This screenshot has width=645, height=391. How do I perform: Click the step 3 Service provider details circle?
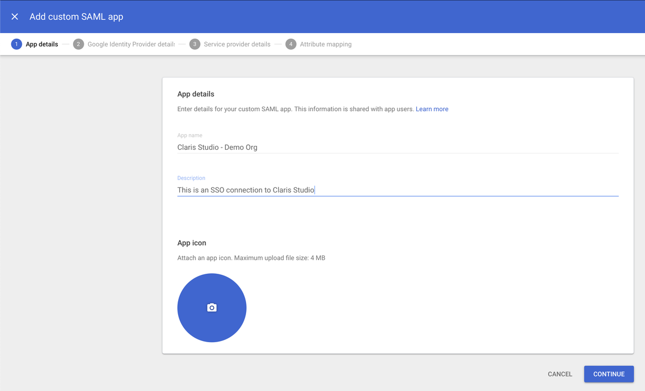194,44
